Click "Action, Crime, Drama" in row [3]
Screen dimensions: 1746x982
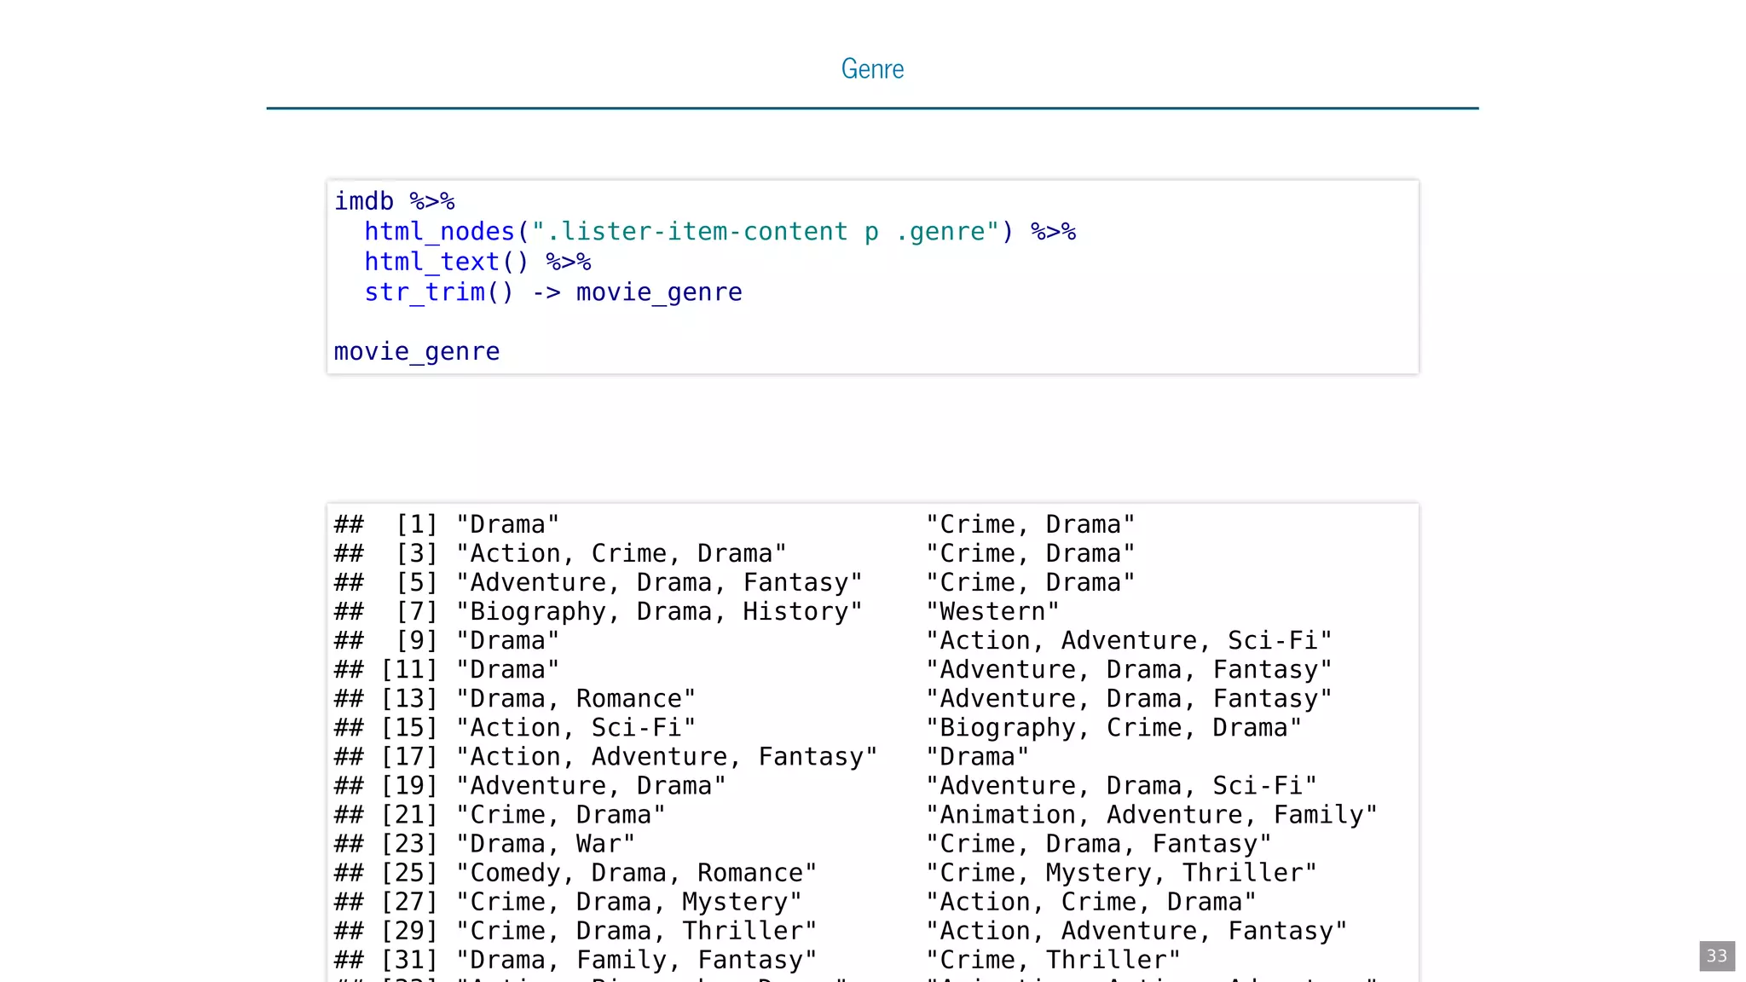point(621,553)
